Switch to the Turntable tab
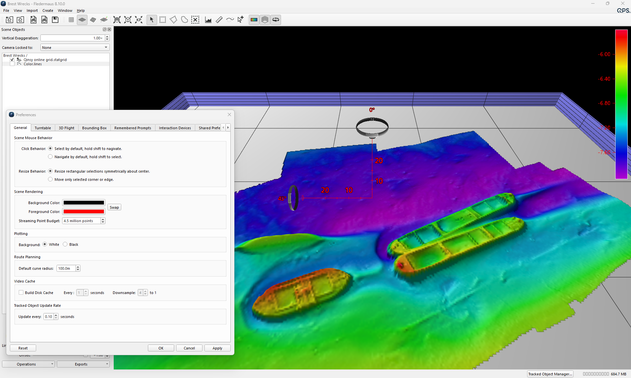 click(x=43, y=128)
